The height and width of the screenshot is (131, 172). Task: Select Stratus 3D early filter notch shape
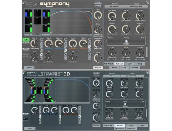(60, 122)
